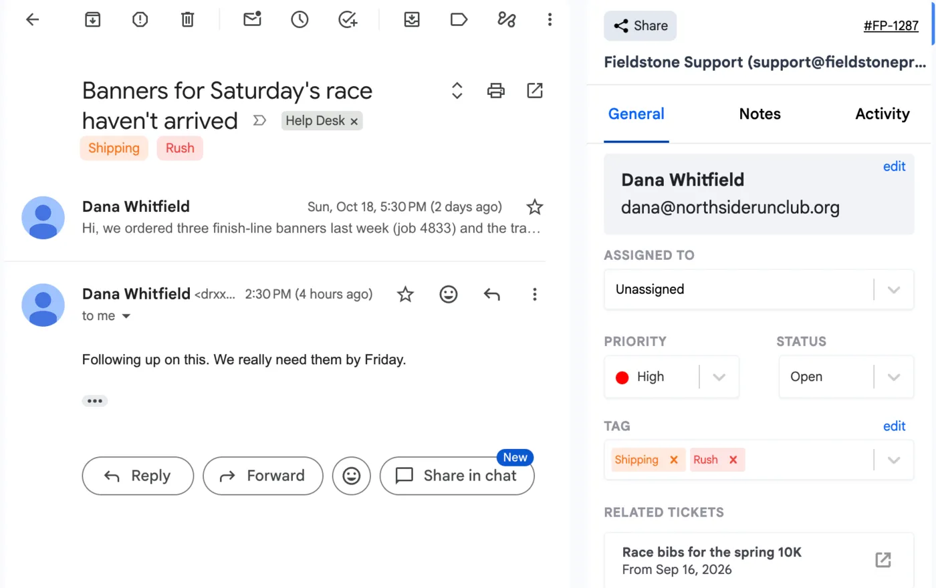936x588 pixels.
Task: Snooze the email with clock icon
Action: tap(300, 19)
